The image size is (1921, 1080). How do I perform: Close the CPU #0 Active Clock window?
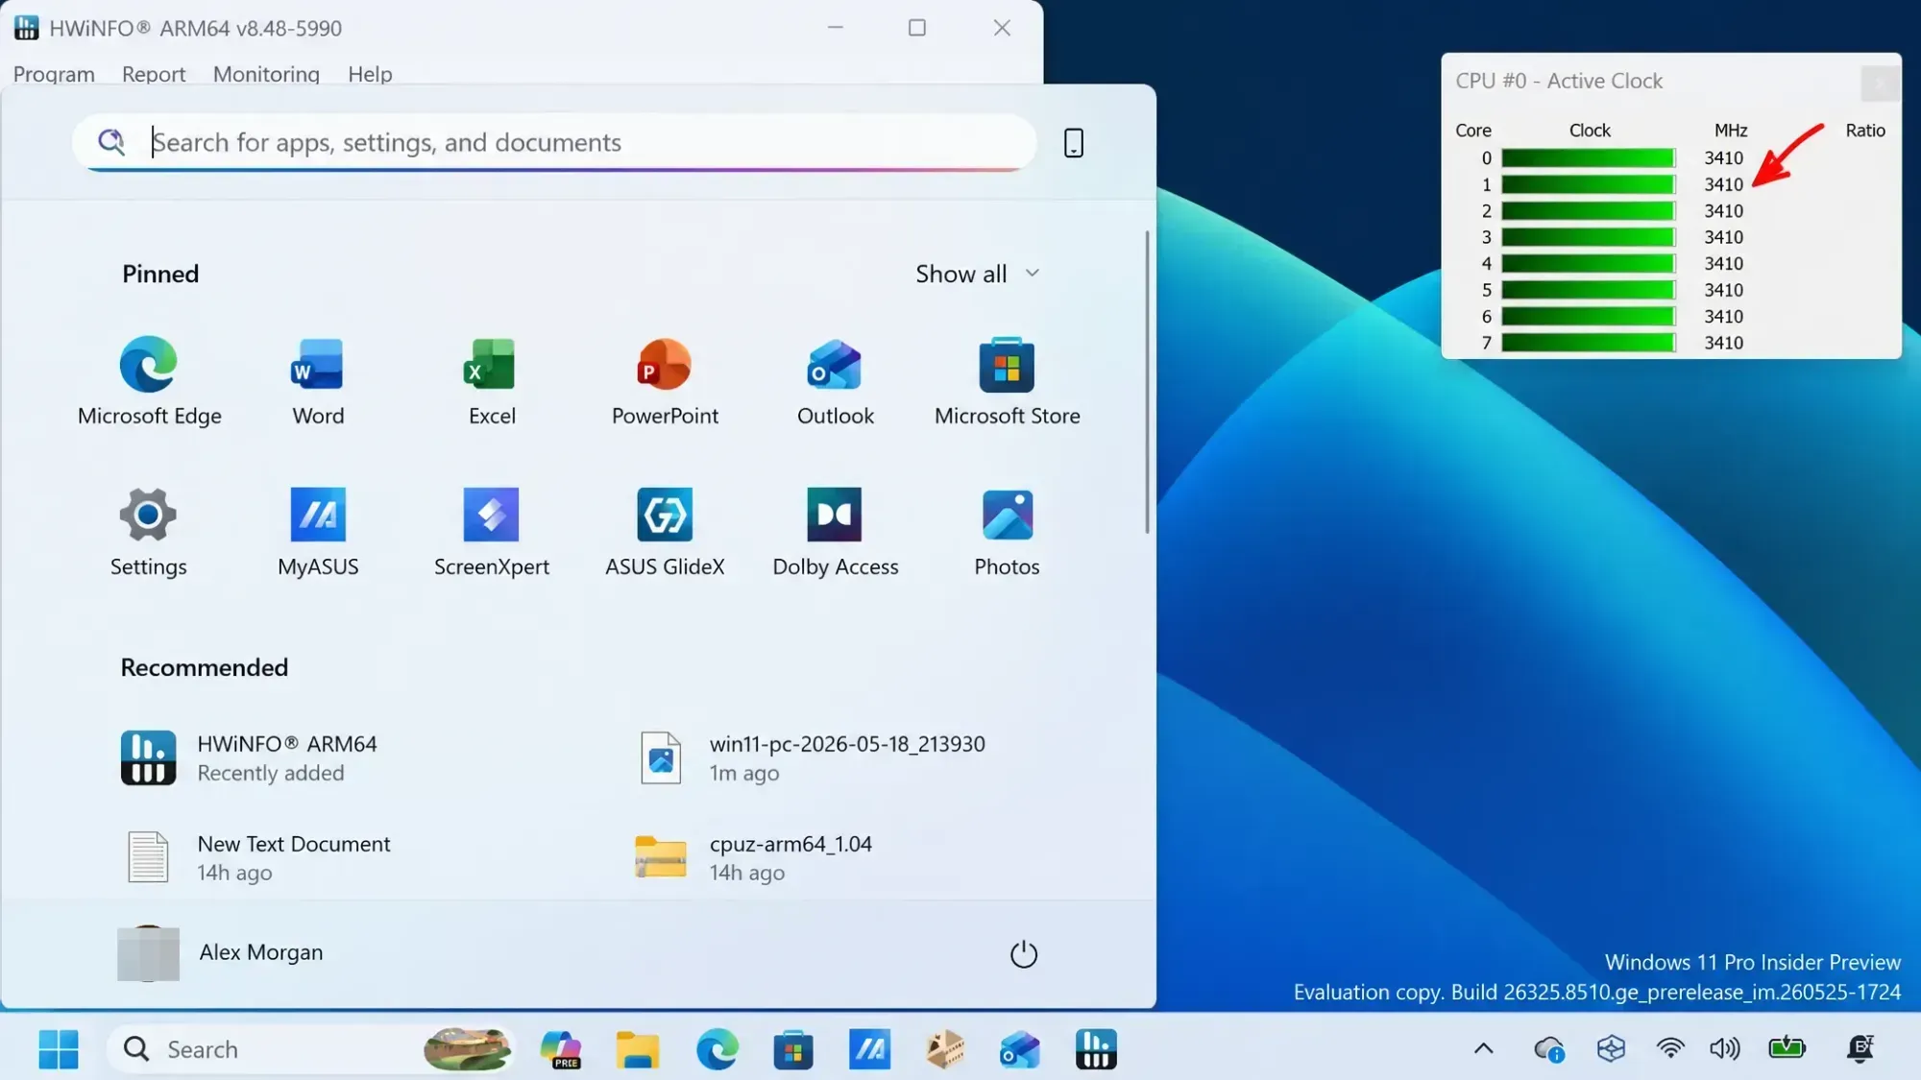(1880, 83)
